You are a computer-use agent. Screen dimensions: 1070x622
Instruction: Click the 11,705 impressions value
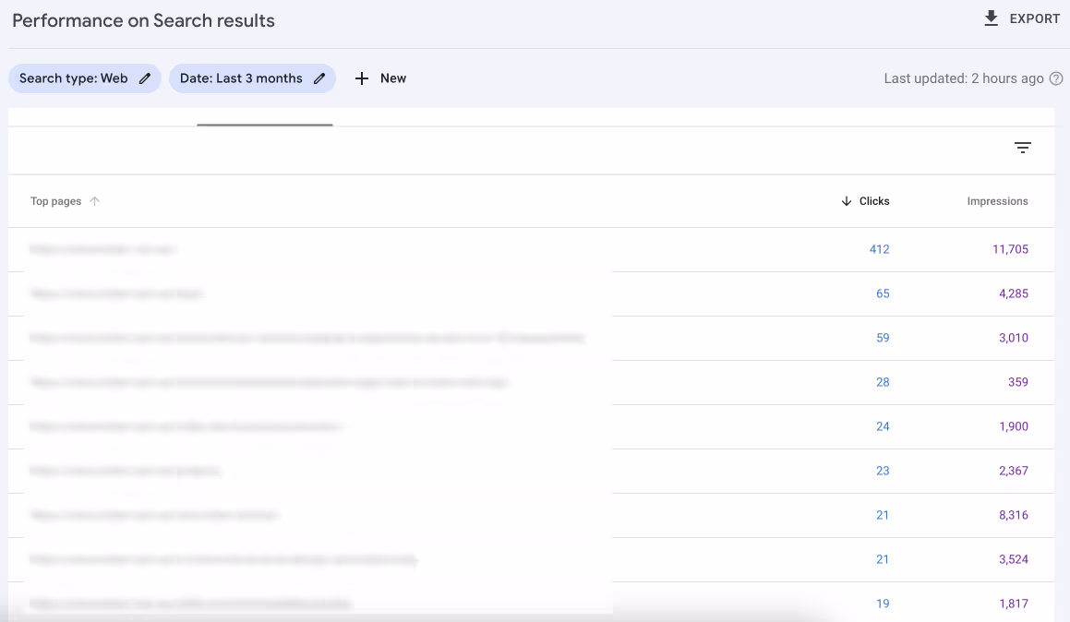point(1010,249)
